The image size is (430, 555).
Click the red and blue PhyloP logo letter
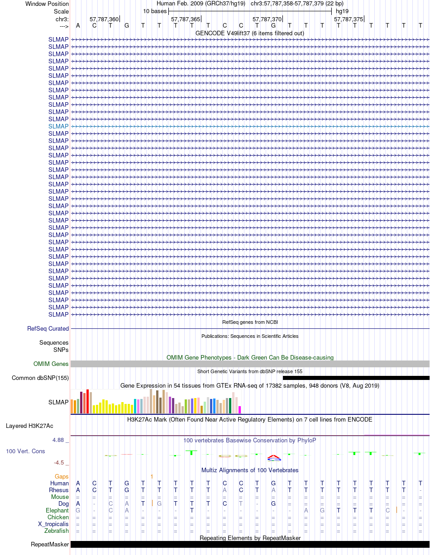273,457
